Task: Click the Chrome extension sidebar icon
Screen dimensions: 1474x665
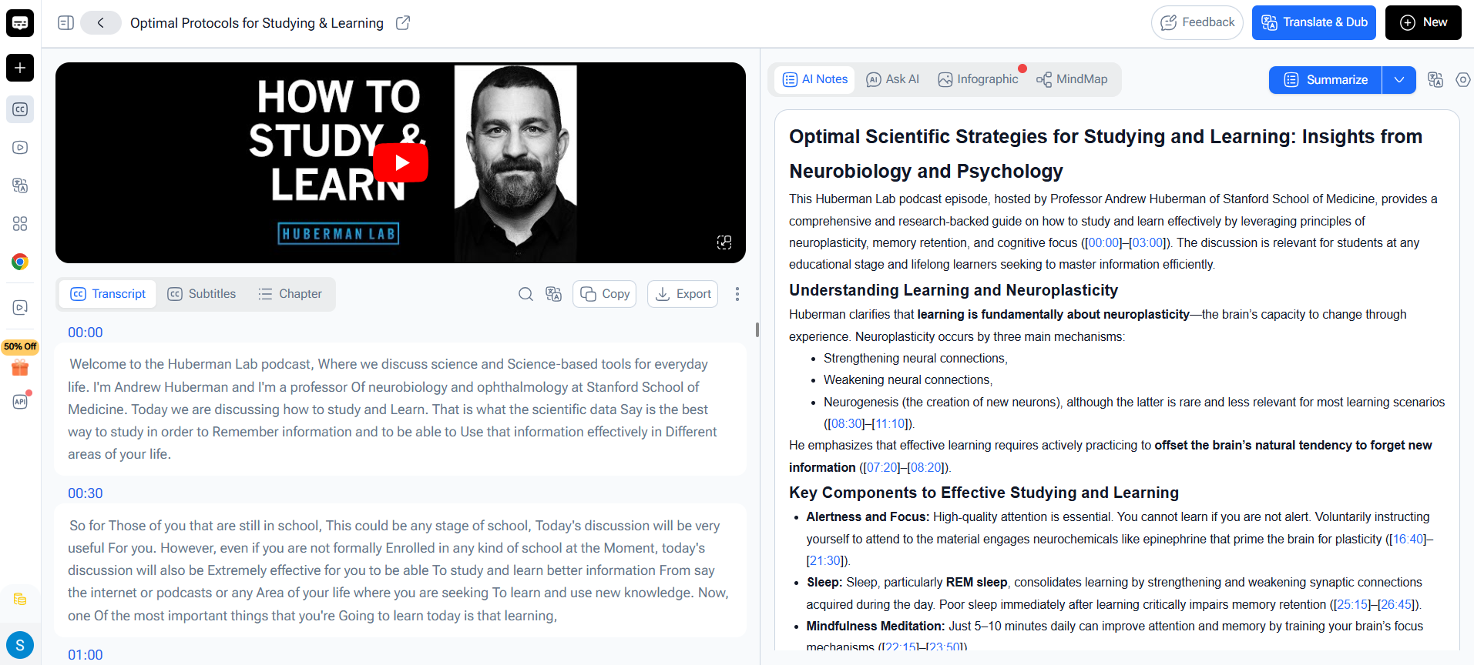Action: click(x=20, y=262)
